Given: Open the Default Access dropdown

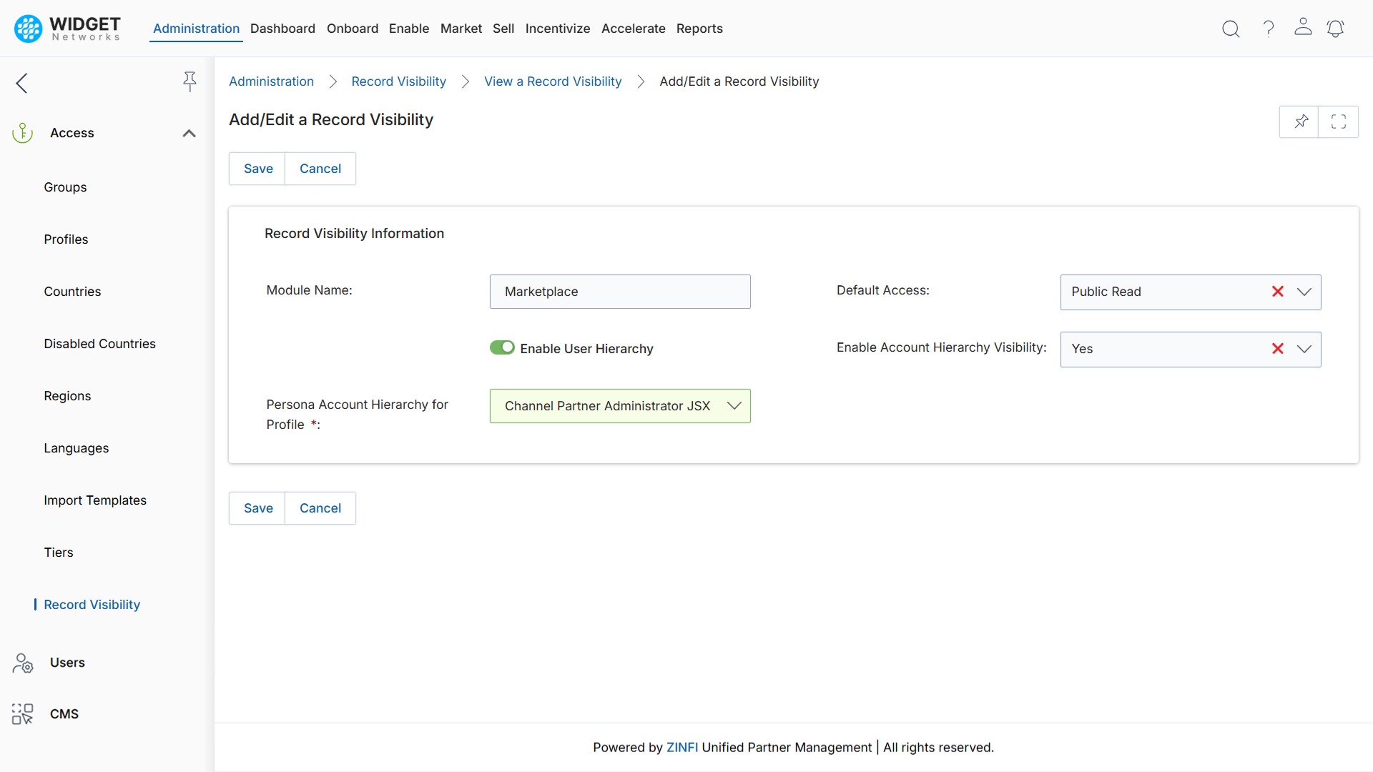Looking at the screenshot, I should coord(1305,292).
